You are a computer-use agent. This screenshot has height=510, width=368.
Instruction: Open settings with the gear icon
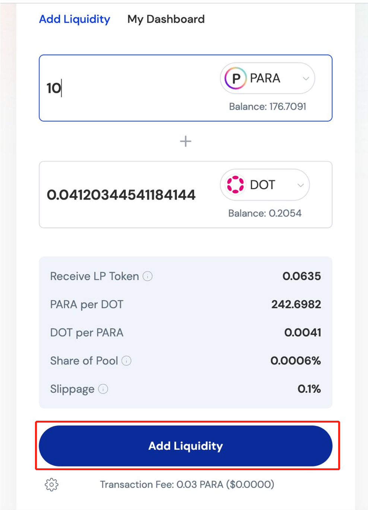point(52,484)
